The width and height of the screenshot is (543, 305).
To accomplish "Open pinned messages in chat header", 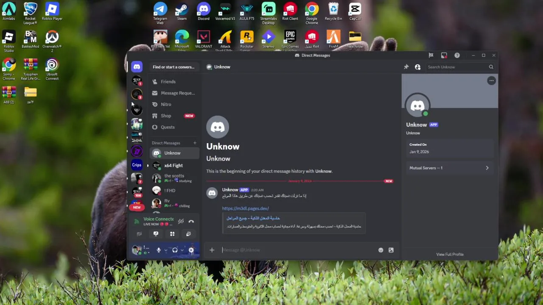I will (x=406, y=67).
